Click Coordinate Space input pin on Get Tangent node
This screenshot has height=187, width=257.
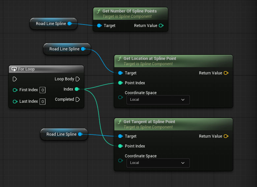tap(120, 161)
